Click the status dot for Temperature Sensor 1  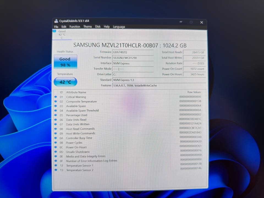point(56,165)
